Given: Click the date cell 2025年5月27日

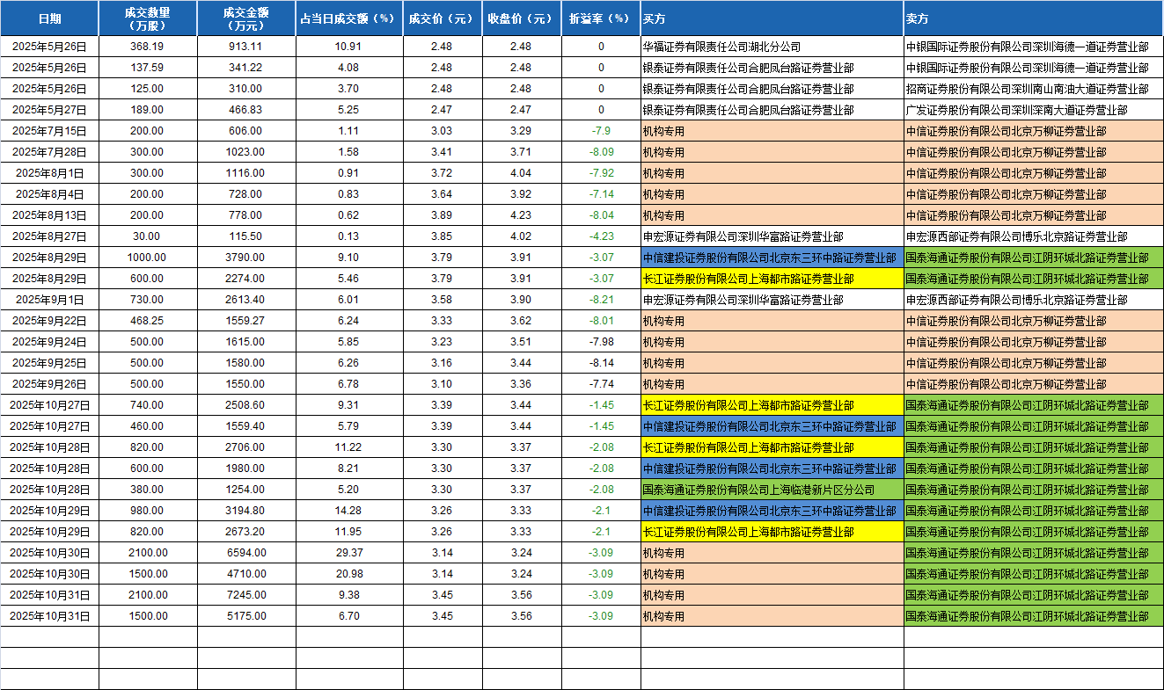Looking at the screenshot, I should click(x=49, y=110).
